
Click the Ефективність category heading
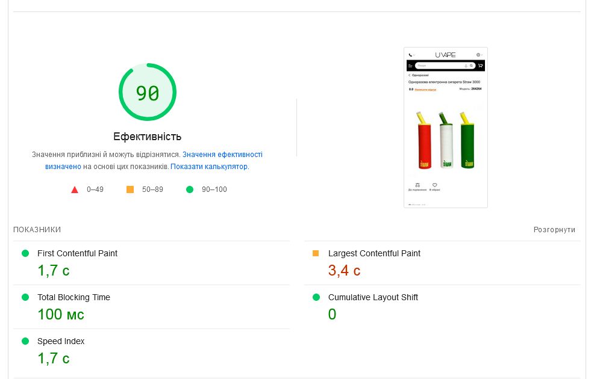147,137
